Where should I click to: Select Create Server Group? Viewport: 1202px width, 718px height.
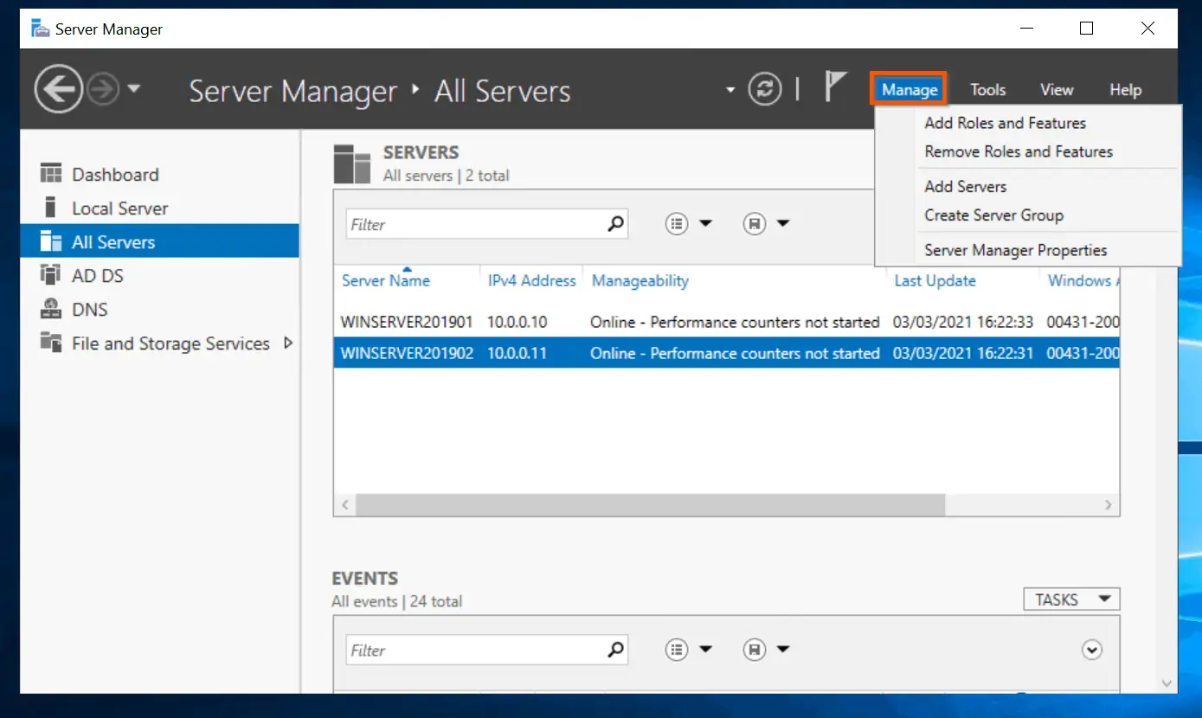pos(993,215)
